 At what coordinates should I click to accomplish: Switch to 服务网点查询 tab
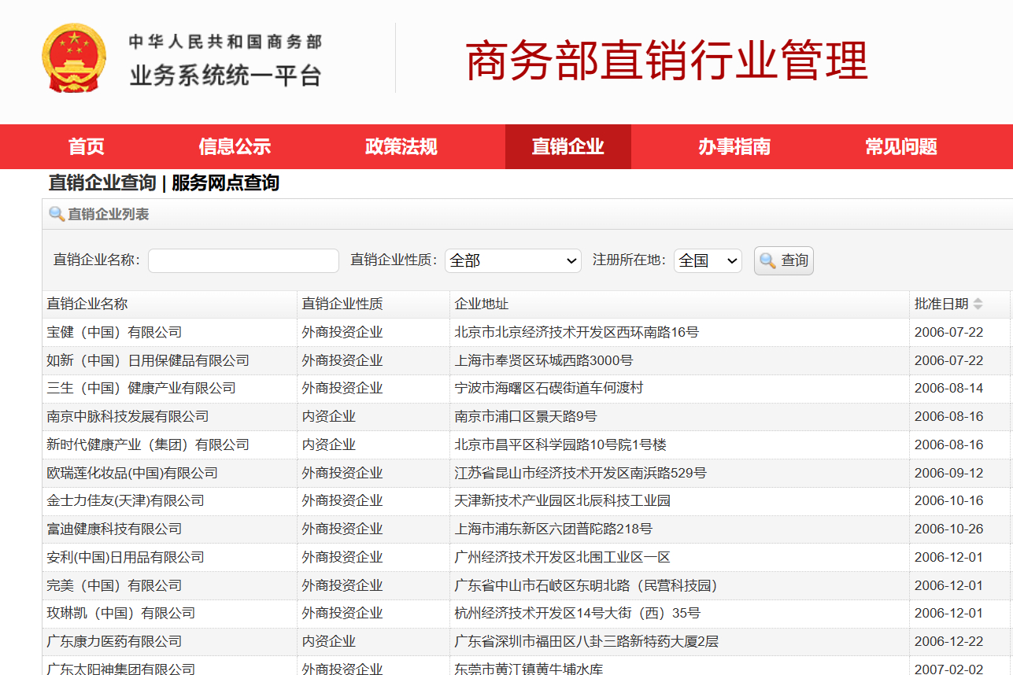pos(226,183)
